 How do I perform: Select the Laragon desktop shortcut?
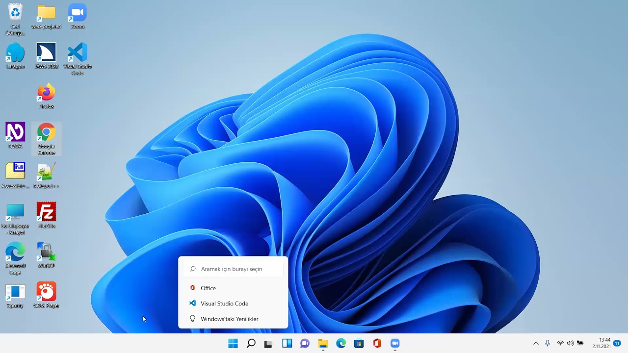pyautogui.click(x=15, y=56)
